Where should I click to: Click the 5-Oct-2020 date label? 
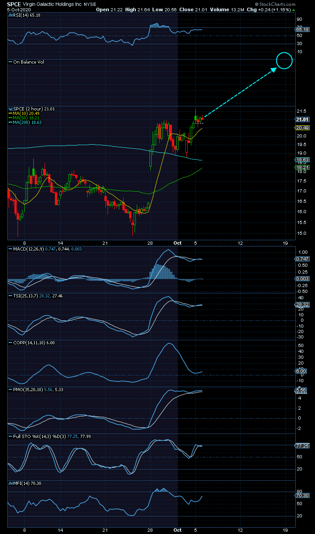pyautogui.click(x=19, y=9)
